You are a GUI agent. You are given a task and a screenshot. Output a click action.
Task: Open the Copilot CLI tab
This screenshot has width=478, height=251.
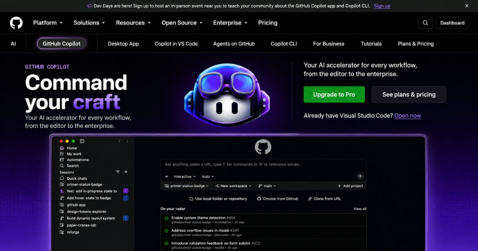point(284,44)
